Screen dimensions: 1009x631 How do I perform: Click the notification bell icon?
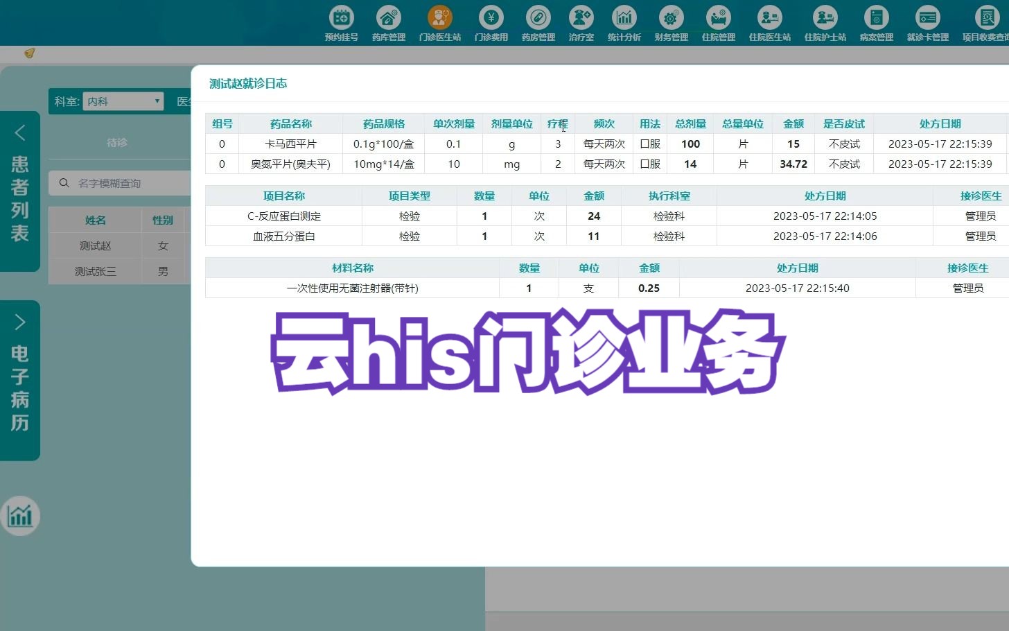point(29,53)
